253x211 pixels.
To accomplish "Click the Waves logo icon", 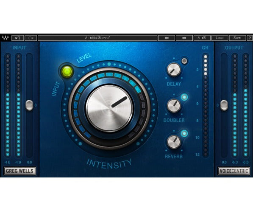I will tap(5, 38).
